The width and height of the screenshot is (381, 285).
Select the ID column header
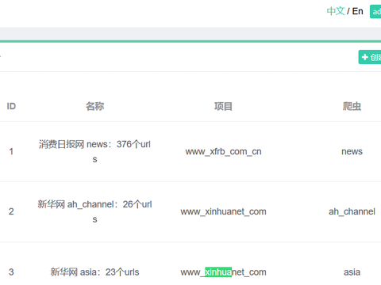coord(11,106)
